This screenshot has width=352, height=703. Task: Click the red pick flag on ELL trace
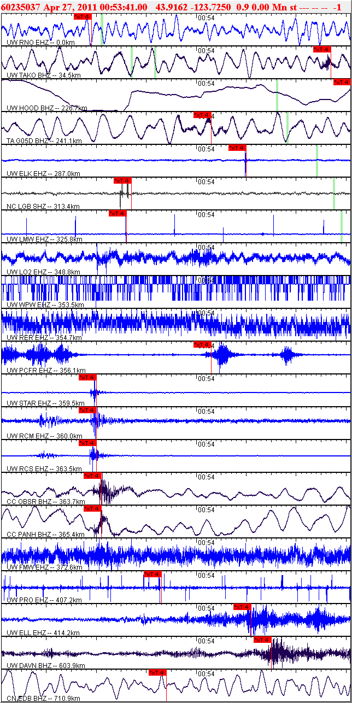point(242,607)
